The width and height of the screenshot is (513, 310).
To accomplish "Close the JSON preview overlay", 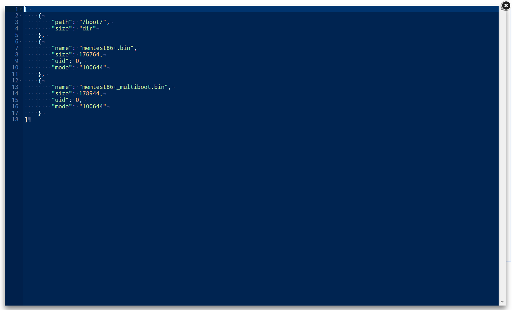I will point(506,6).
